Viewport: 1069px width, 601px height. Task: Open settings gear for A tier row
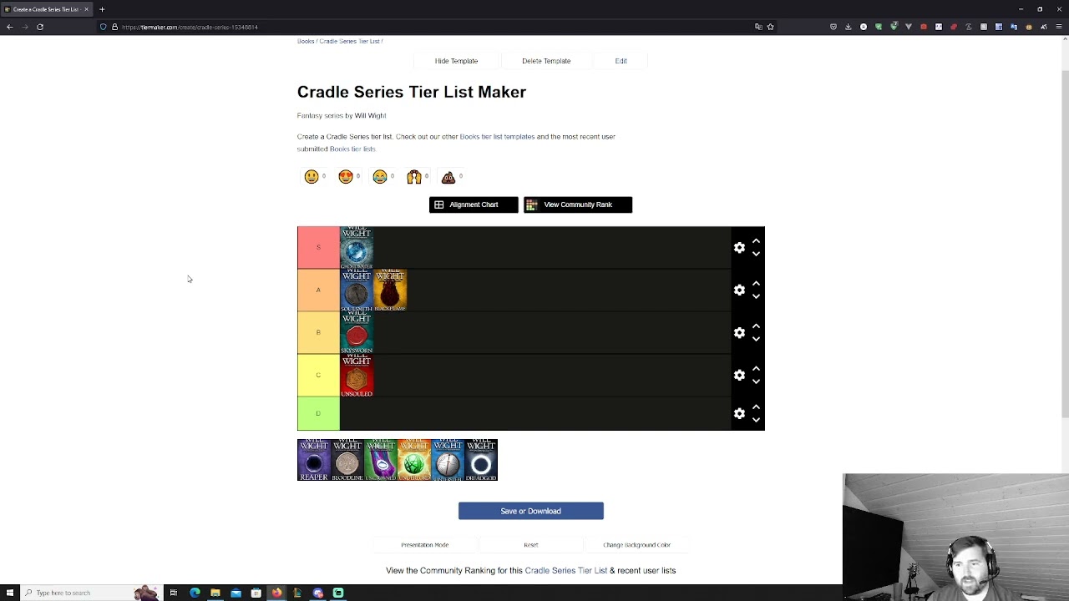click(x=739, y=290)
